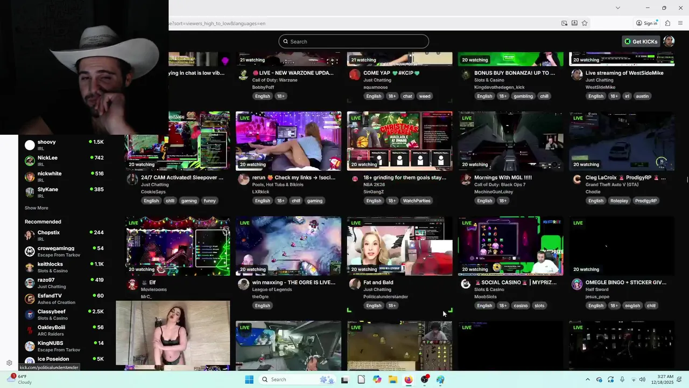The height and width of the screenshot is (388, 689).
Task: Click Chodie's channel avatar
Action: click(x=577, y=179)
